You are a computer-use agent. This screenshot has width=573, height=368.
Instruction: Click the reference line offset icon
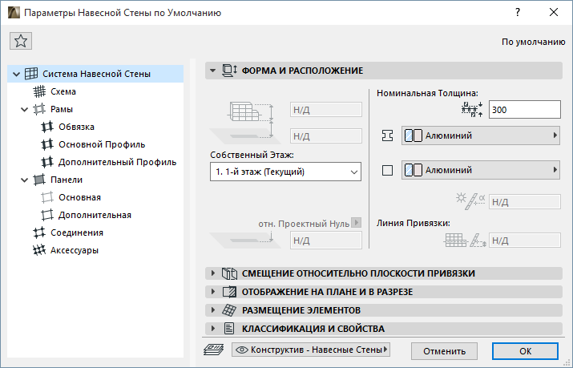[478, 241]
